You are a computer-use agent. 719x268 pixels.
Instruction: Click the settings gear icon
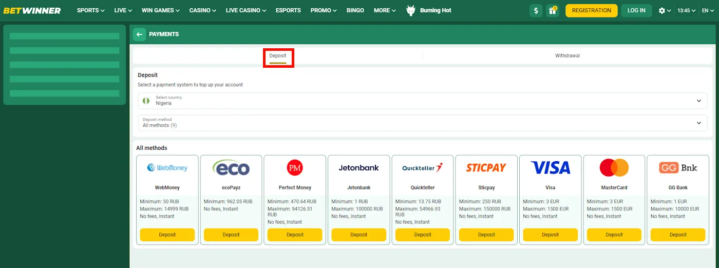662,11
